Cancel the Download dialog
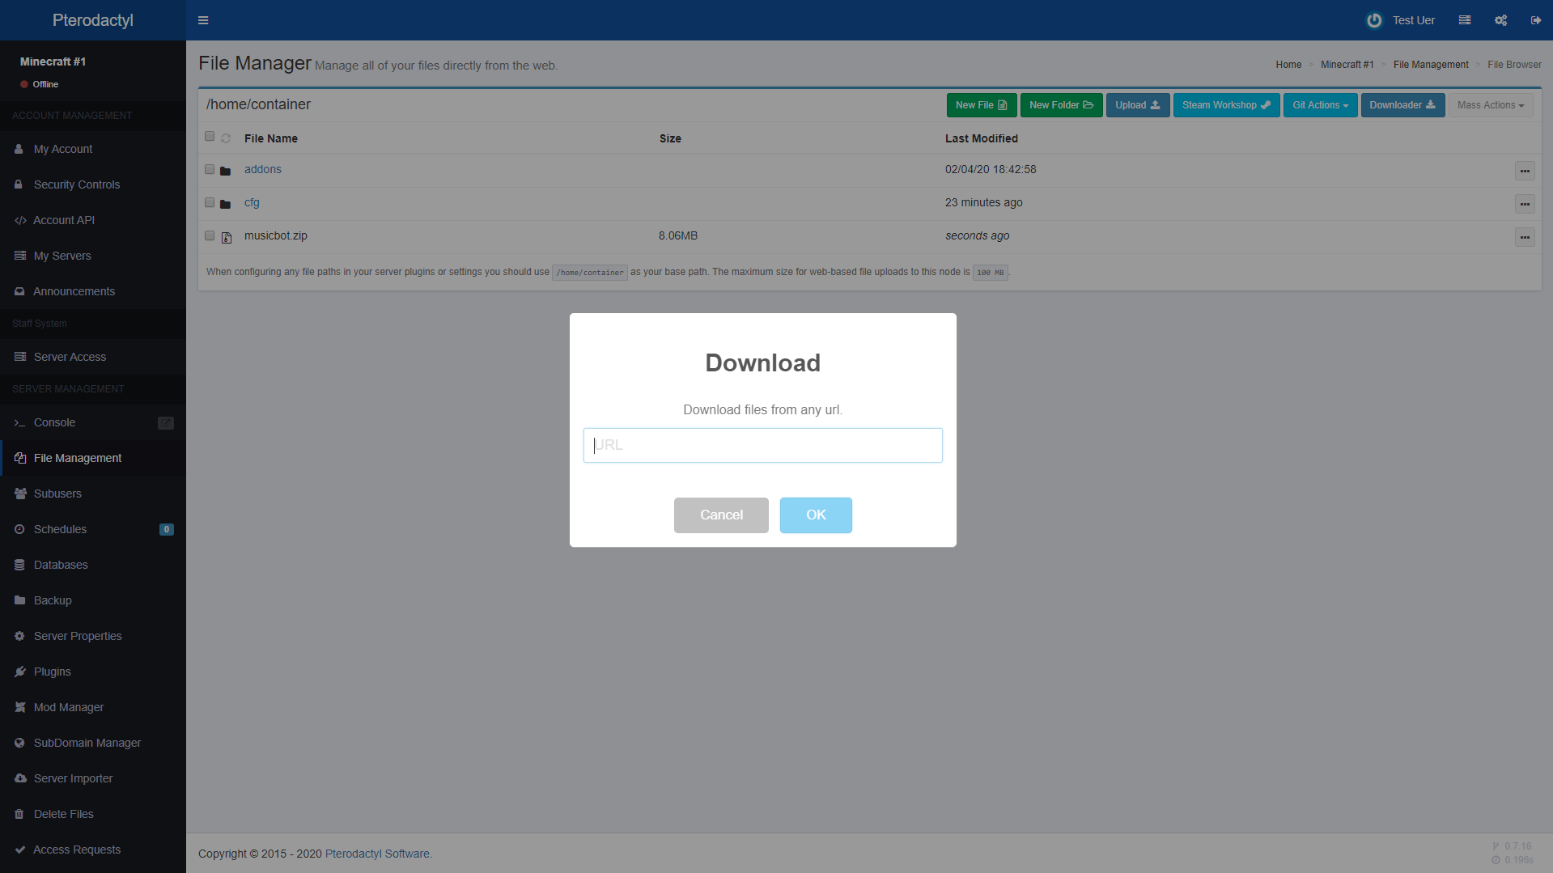The height and width of the screenshot is (873, 1553). [x=721, y=515]
